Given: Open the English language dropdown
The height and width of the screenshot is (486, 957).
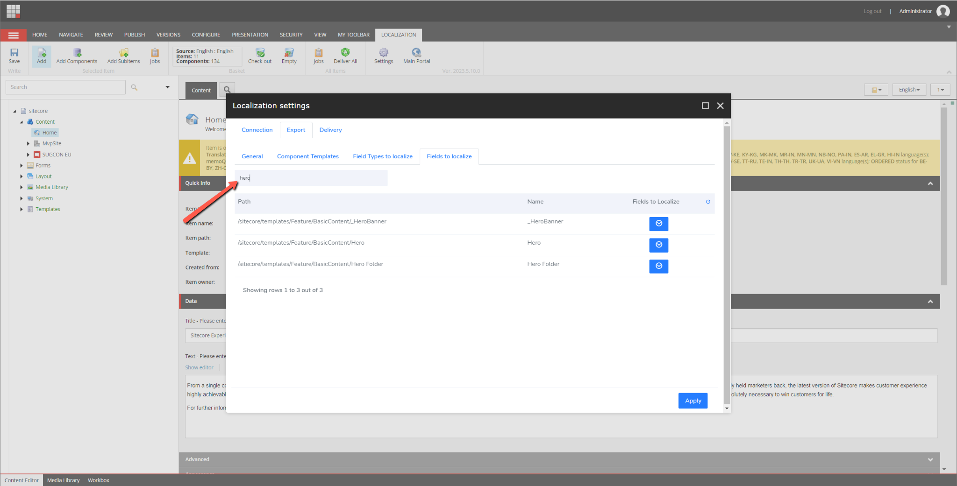Looking at the screenshot, I should (x=909, y=90).
